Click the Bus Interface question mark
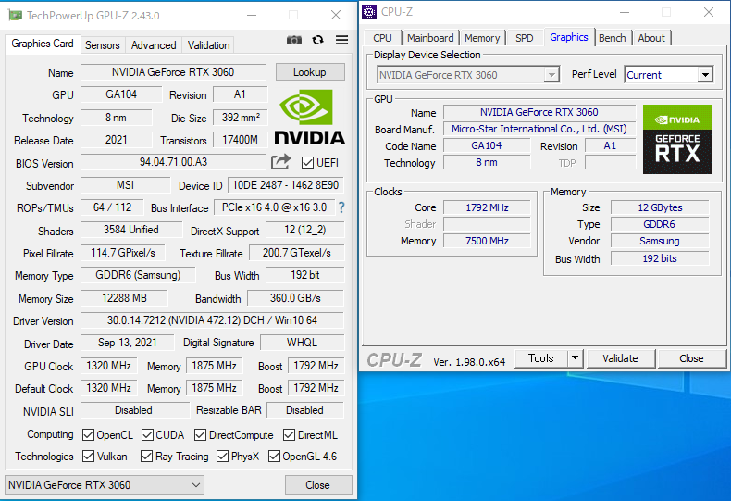Screen dimensions: 731x501 pyautogui.click(x=341, y=207)
